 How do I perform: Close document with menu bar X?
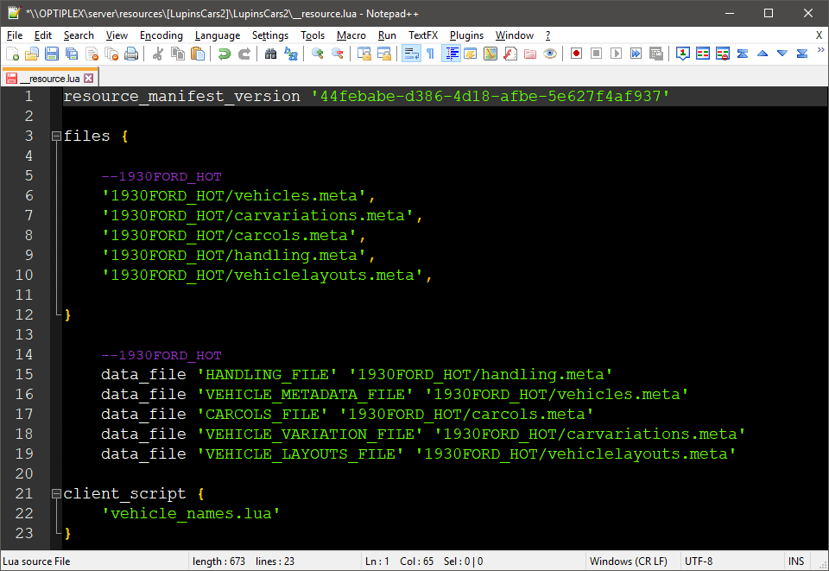click(819, 35)
